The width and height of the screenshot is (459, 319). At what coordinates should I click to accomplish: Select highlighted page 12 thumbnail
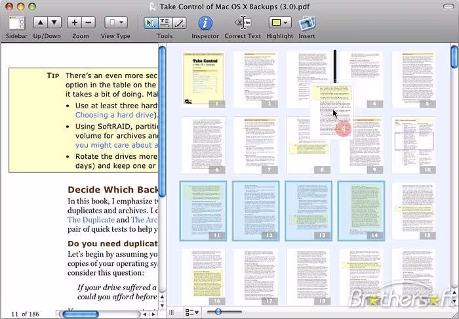pos(256,211)
